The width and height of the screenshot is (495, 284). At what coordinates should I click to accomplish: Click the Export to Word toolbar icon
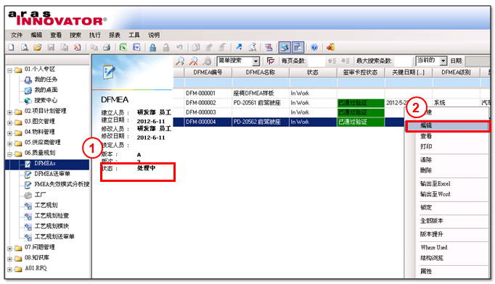[x=136, y=47]
